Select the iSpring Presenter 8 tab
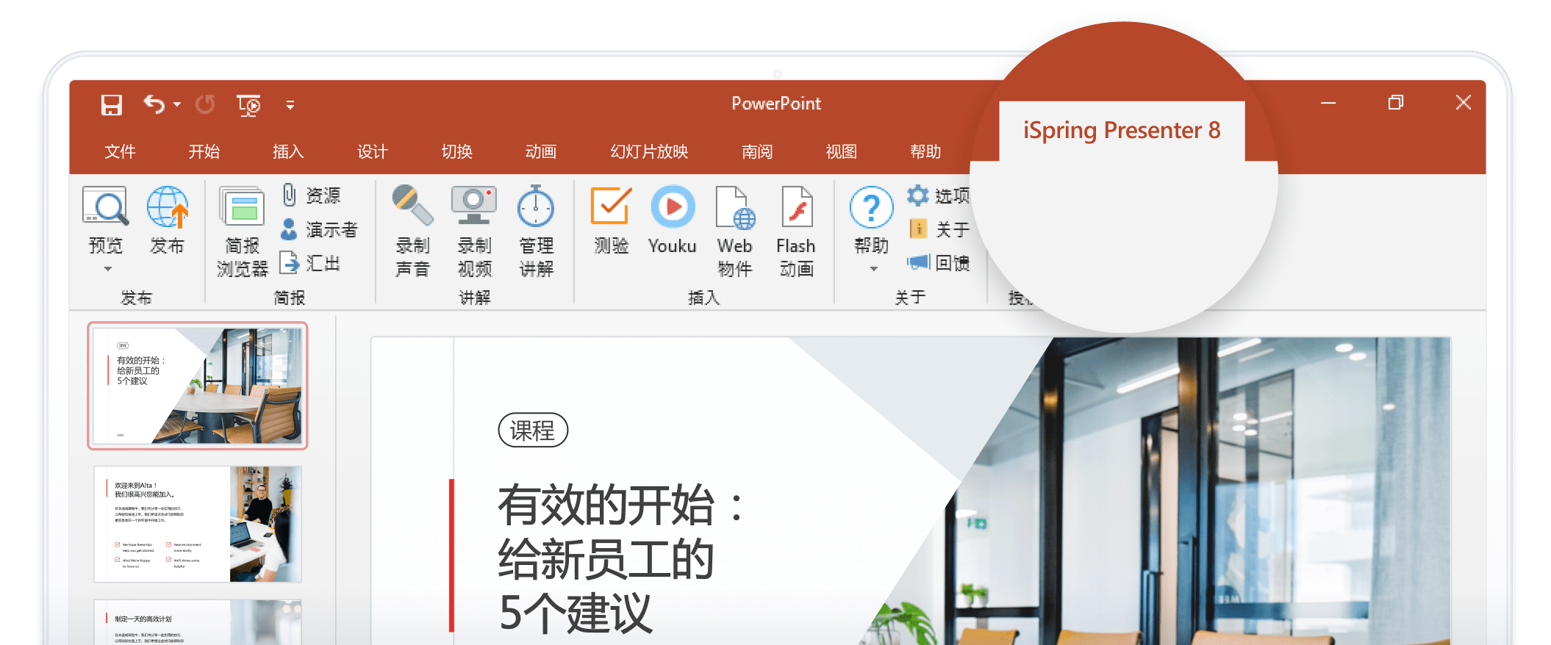Screen dimensions: 1551x645 click(x=1122, y=131)
